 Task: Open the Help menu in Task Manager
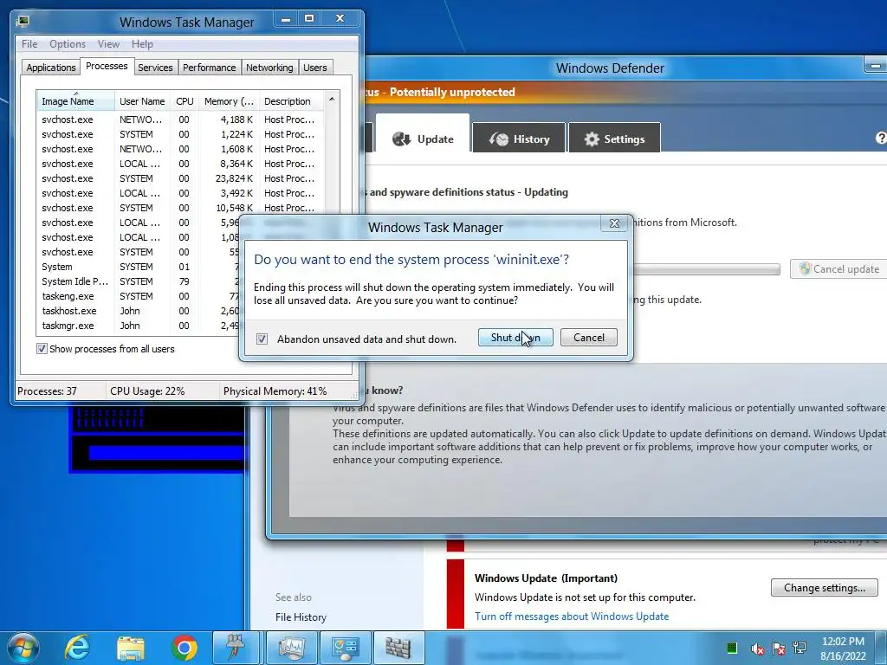tap(142, 44)
